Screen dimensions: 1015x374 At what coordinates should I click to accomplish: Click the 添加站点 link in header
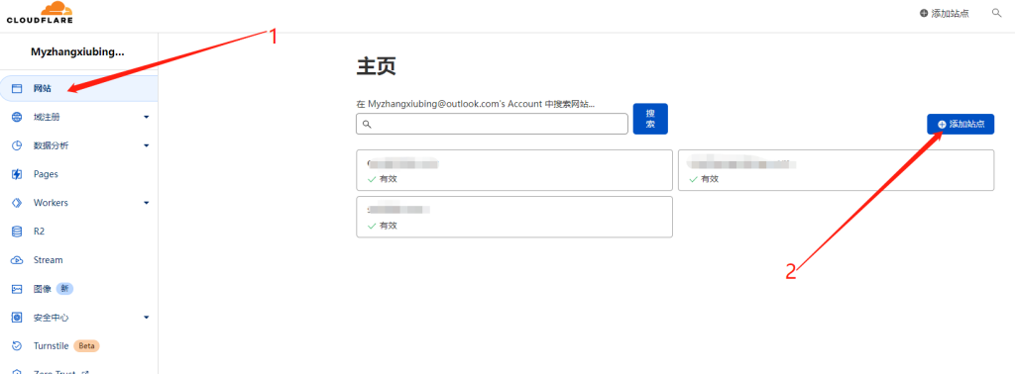945,14
